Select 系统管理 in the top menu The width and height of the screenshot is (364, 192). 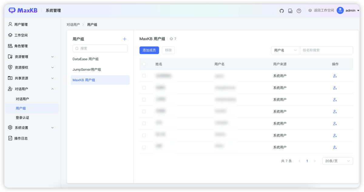[53, 10]
